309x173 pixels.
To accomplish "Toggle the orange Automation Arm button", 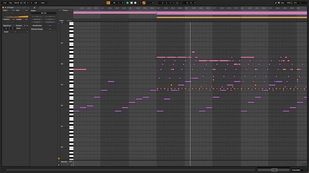I will (144, 3).
